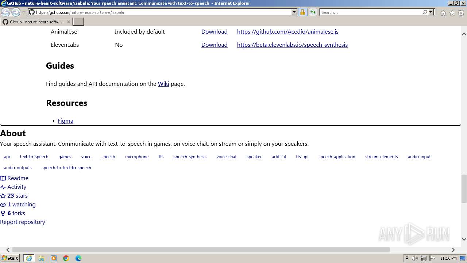Open the Windows Start menu
The height and width of the screenshot is (263, 467).
tap(10, 258)
